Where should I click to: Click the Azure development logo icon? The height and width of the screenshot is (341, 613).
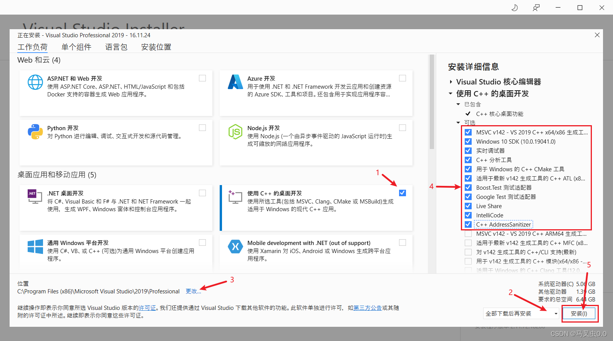[x=235, y=82]
